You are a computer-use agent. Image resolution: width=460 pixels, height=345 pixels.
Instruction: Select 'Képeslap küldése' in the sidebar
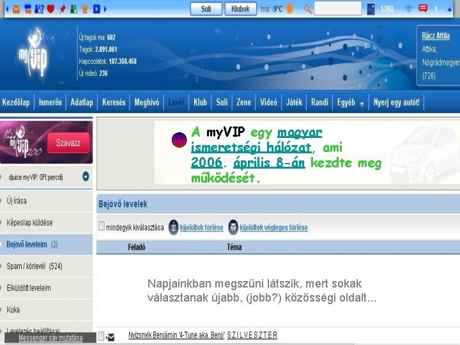(47, 222)
